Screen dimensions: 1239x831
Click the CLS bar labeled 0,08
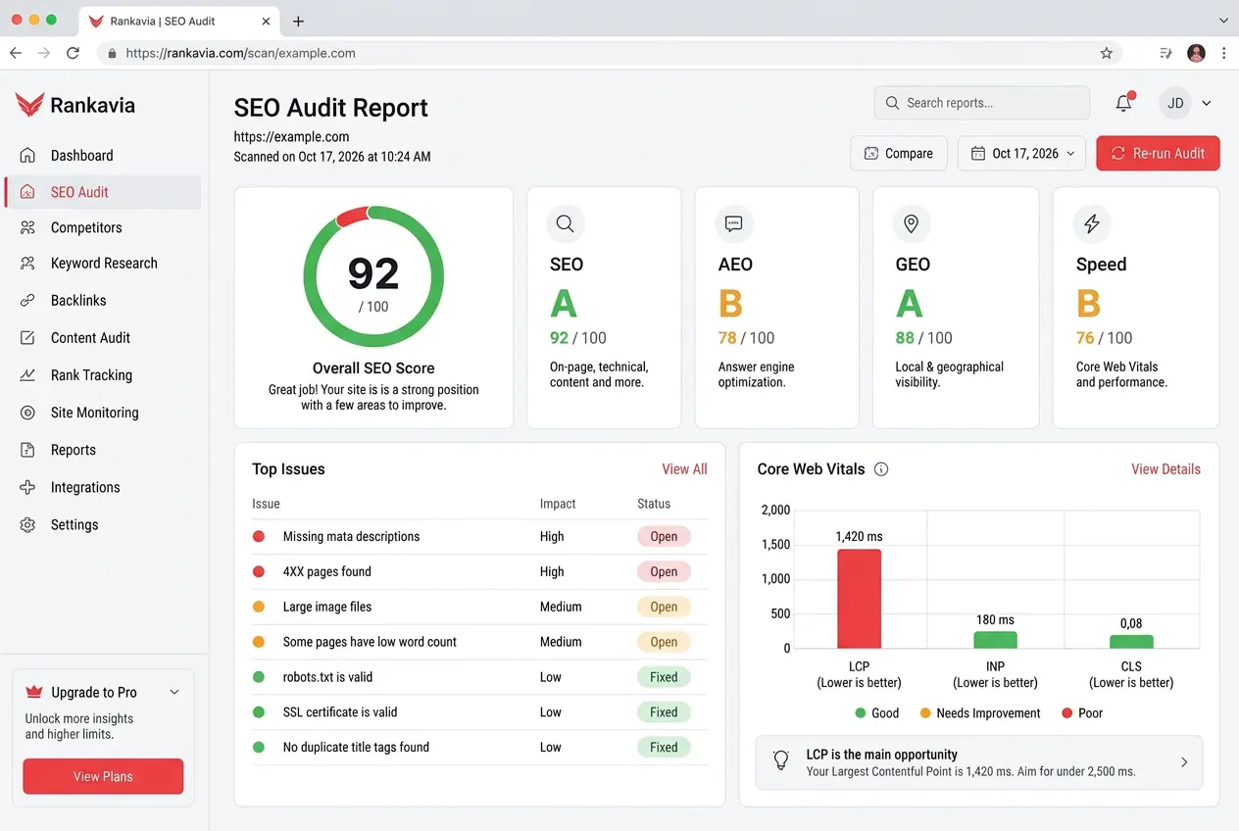[x=1131, y=642]
